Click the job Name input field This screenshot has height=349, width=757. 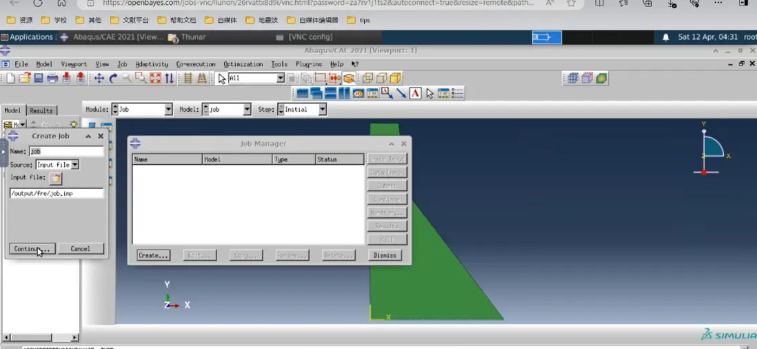[67, 151]
